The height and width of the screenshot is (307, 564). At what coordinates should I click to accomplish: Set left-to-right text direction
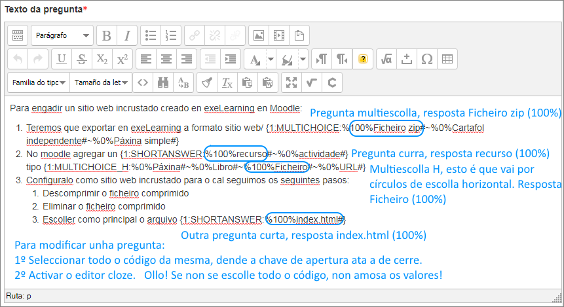tap(321, 59)
